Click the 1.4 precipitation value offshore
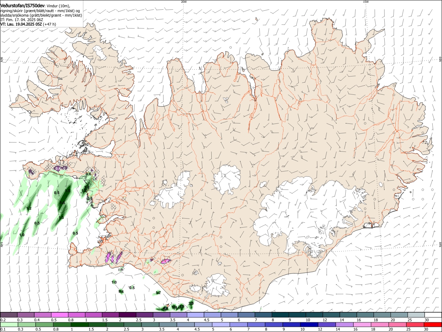This screenshot has height=332, width=442. point(121,292)
